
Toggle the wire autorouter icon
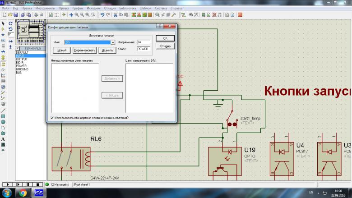click(183, 15)
